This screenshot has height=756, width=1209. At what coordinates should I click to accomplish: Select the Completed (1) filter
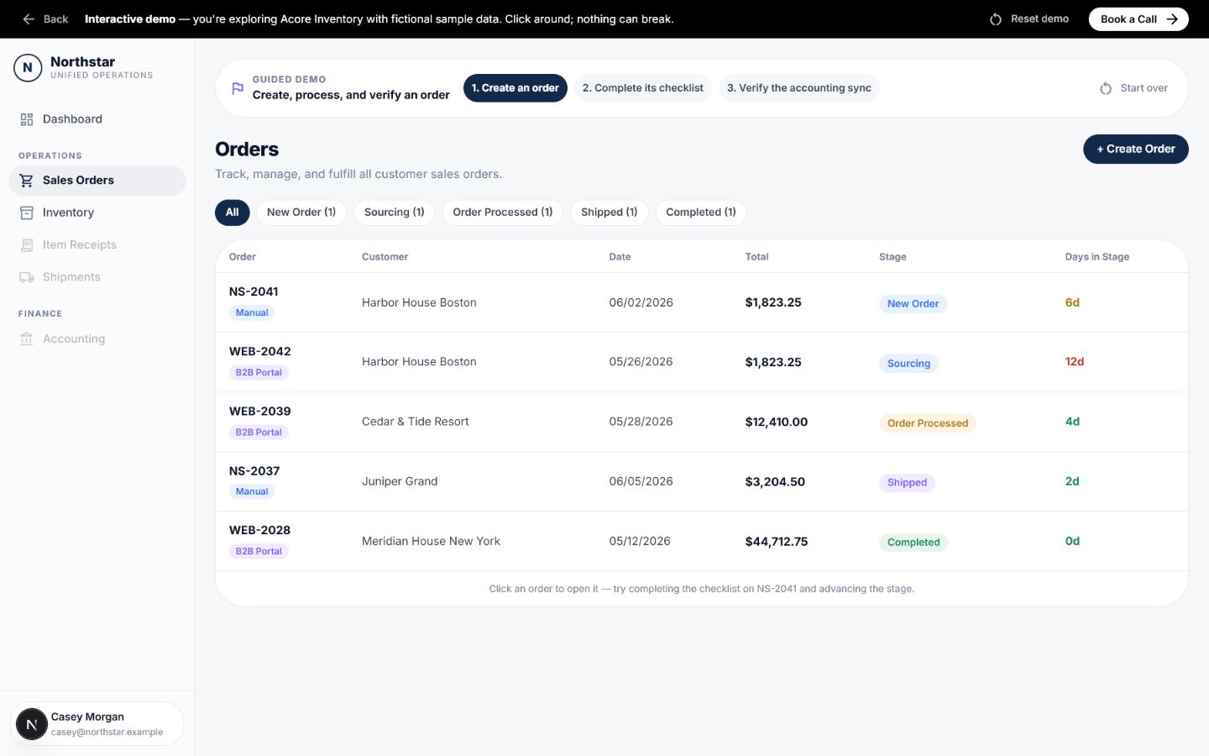click(x=701, y=213)
